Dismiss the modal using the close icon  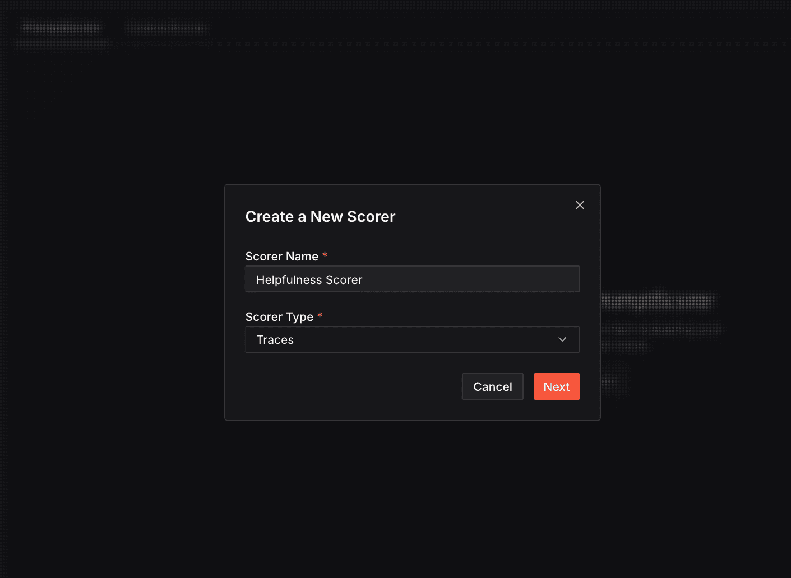pos(580,205)
